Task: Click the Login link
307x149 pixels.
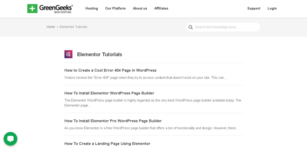Action: tap(272, 9)
